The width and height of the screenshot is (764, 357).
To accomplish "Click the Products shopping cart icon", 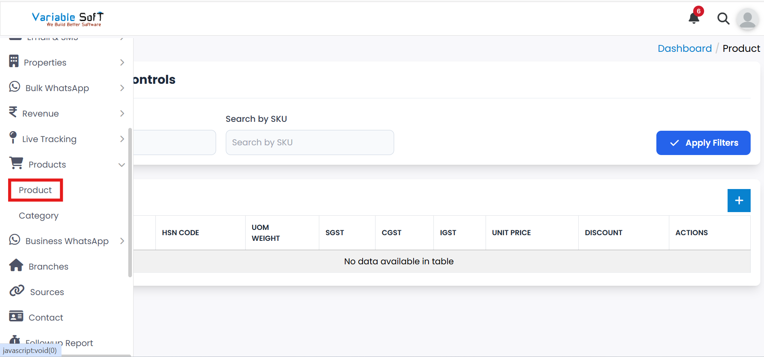I will tap(16, 164).
